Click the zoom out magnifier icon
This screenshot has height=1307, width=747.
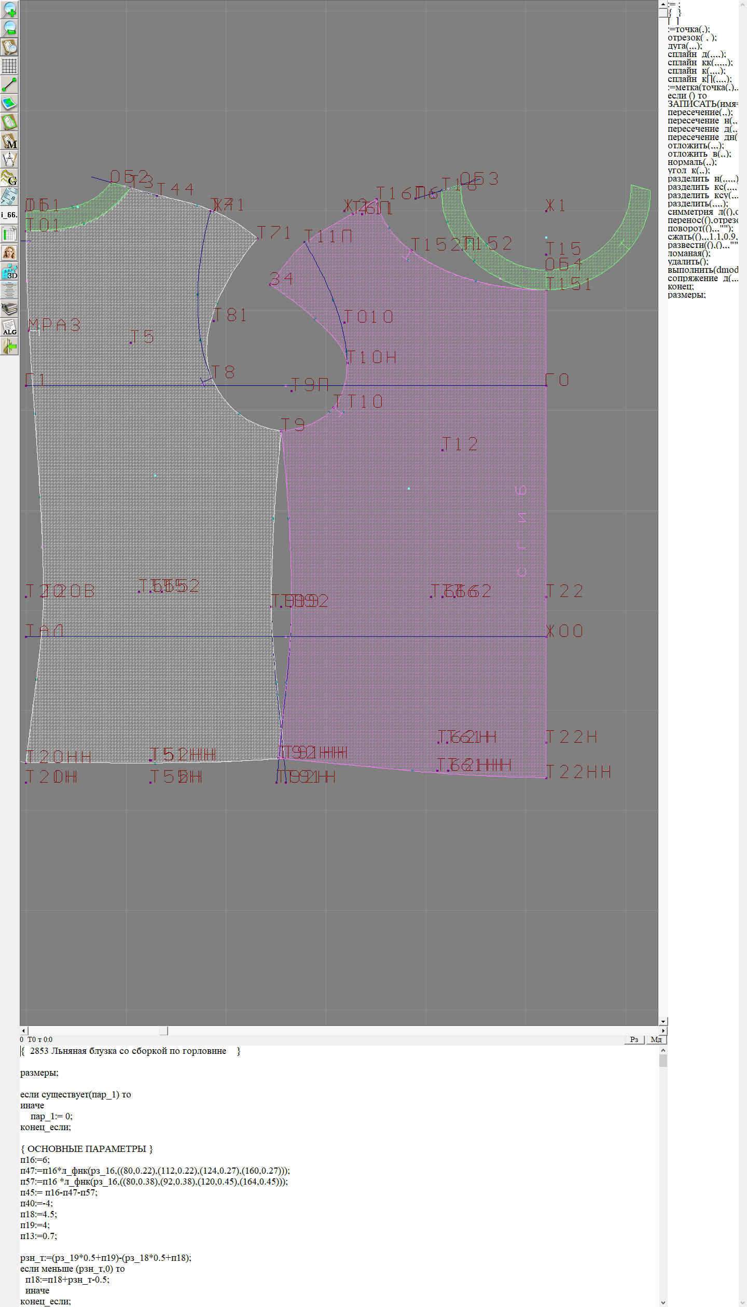9,29
